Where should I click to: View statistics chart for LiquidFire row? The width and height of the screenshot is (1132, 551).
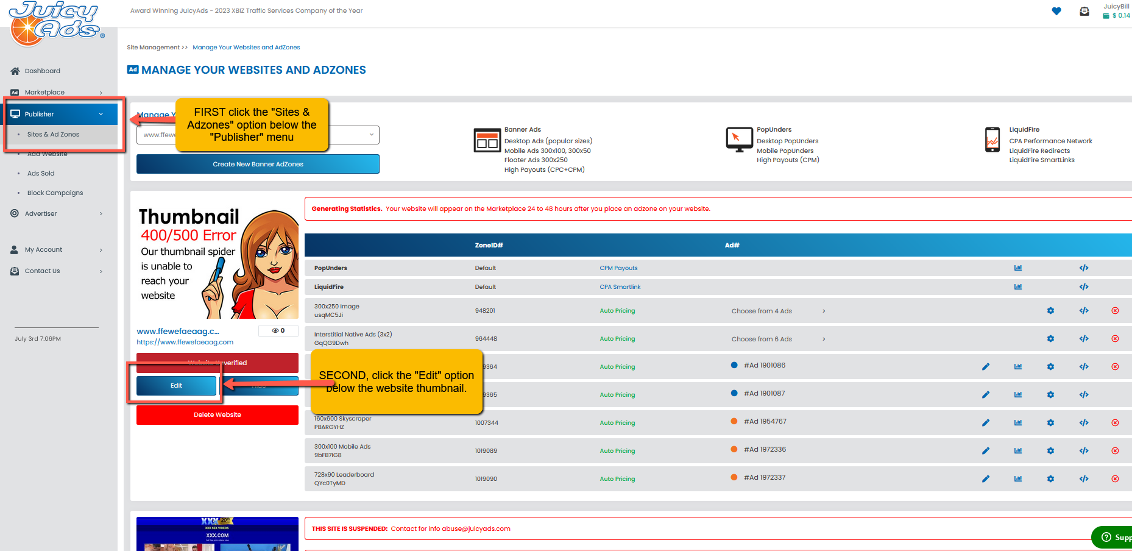(1018, 287)
